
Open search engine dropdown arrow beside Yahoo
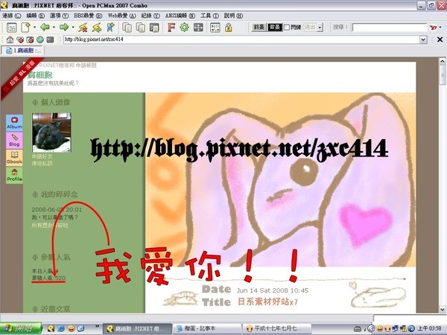click(440, 28)
